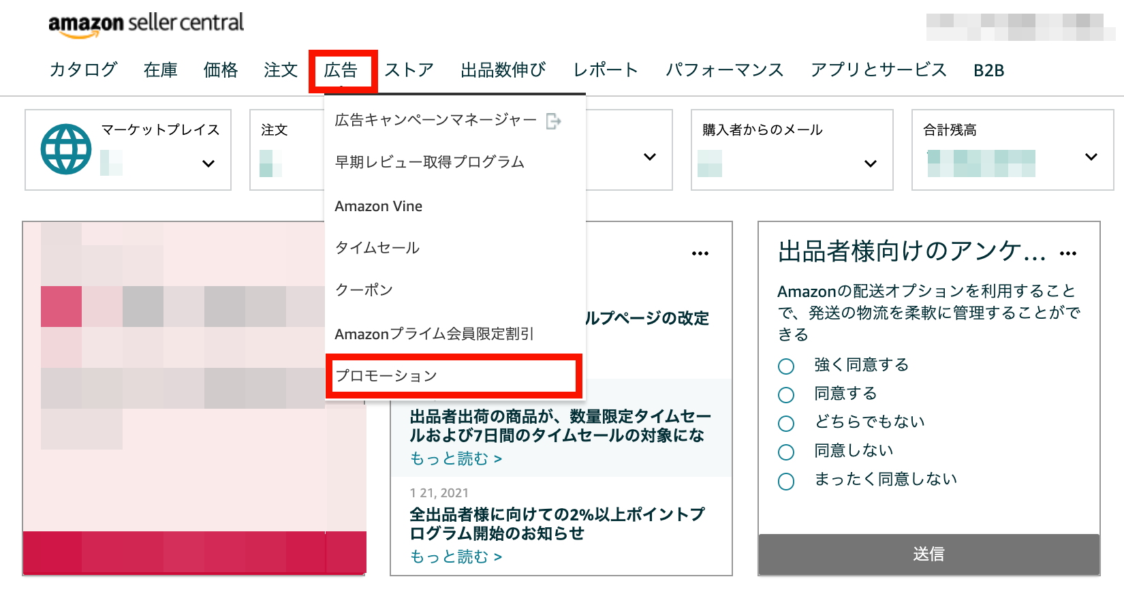Open the 注文 menu

point(281,70)
